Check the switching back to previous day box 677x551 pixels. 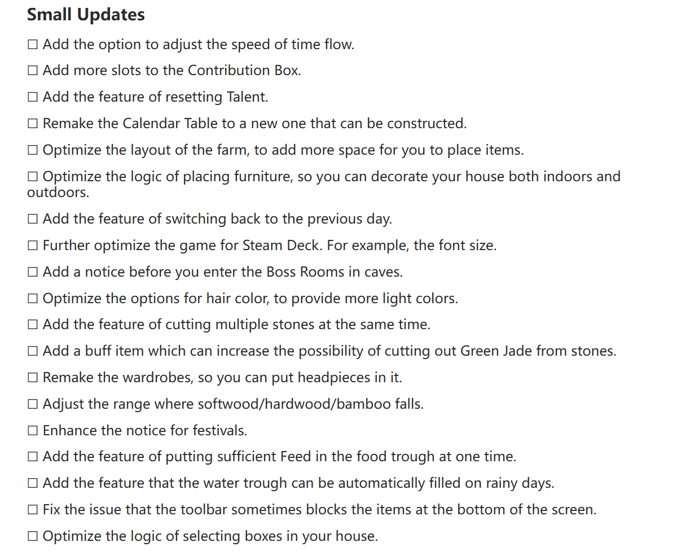click(x=33, y=220)
